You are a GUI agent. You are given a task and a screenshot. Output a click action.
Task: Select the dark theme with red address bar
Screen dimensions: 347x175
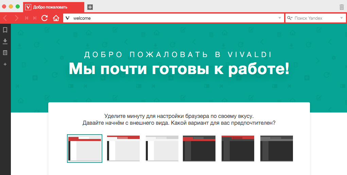[199, 148]
